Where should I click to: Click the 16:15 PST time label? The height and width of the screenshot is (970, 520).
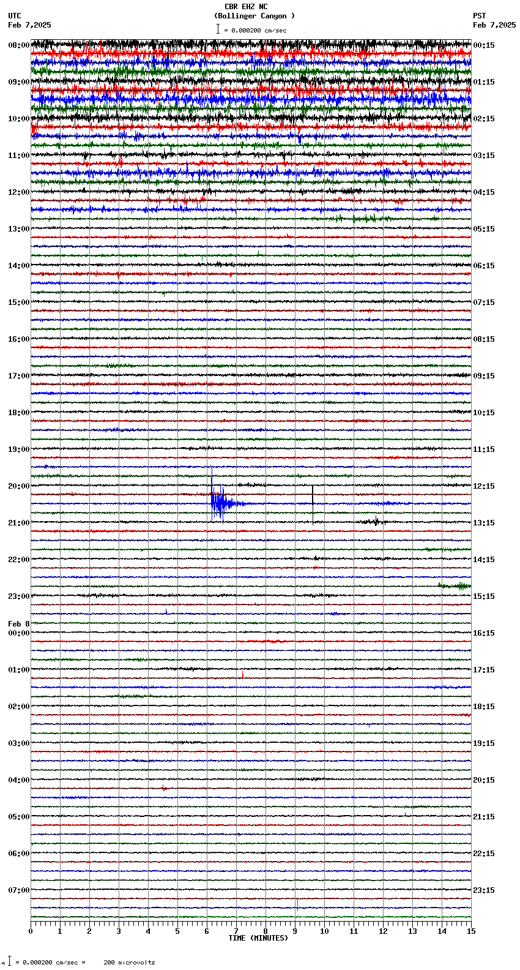pyautogui.click(x=484, y=633)
